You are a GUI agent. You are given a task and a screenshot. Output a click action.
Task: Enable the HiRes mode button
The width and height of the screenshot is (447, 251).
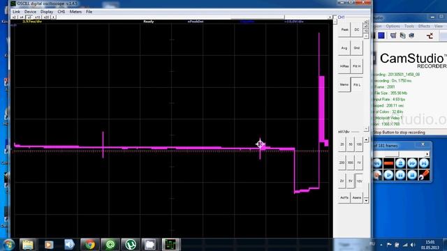click(x=344, y=66)
